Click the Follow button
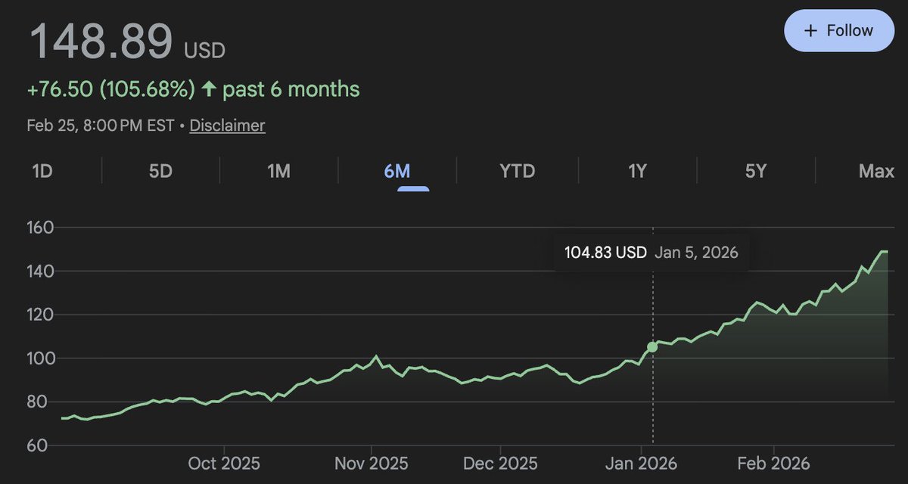 (840, 31)
